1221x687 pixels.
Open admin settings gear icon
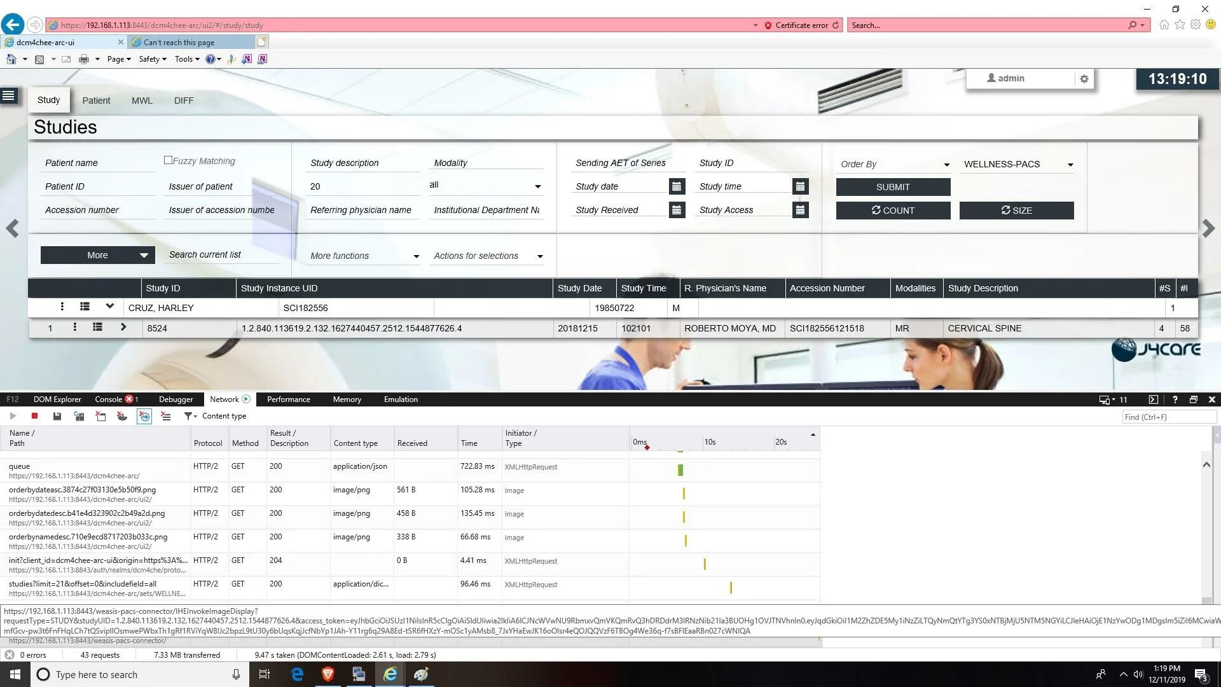(1084, 79)
